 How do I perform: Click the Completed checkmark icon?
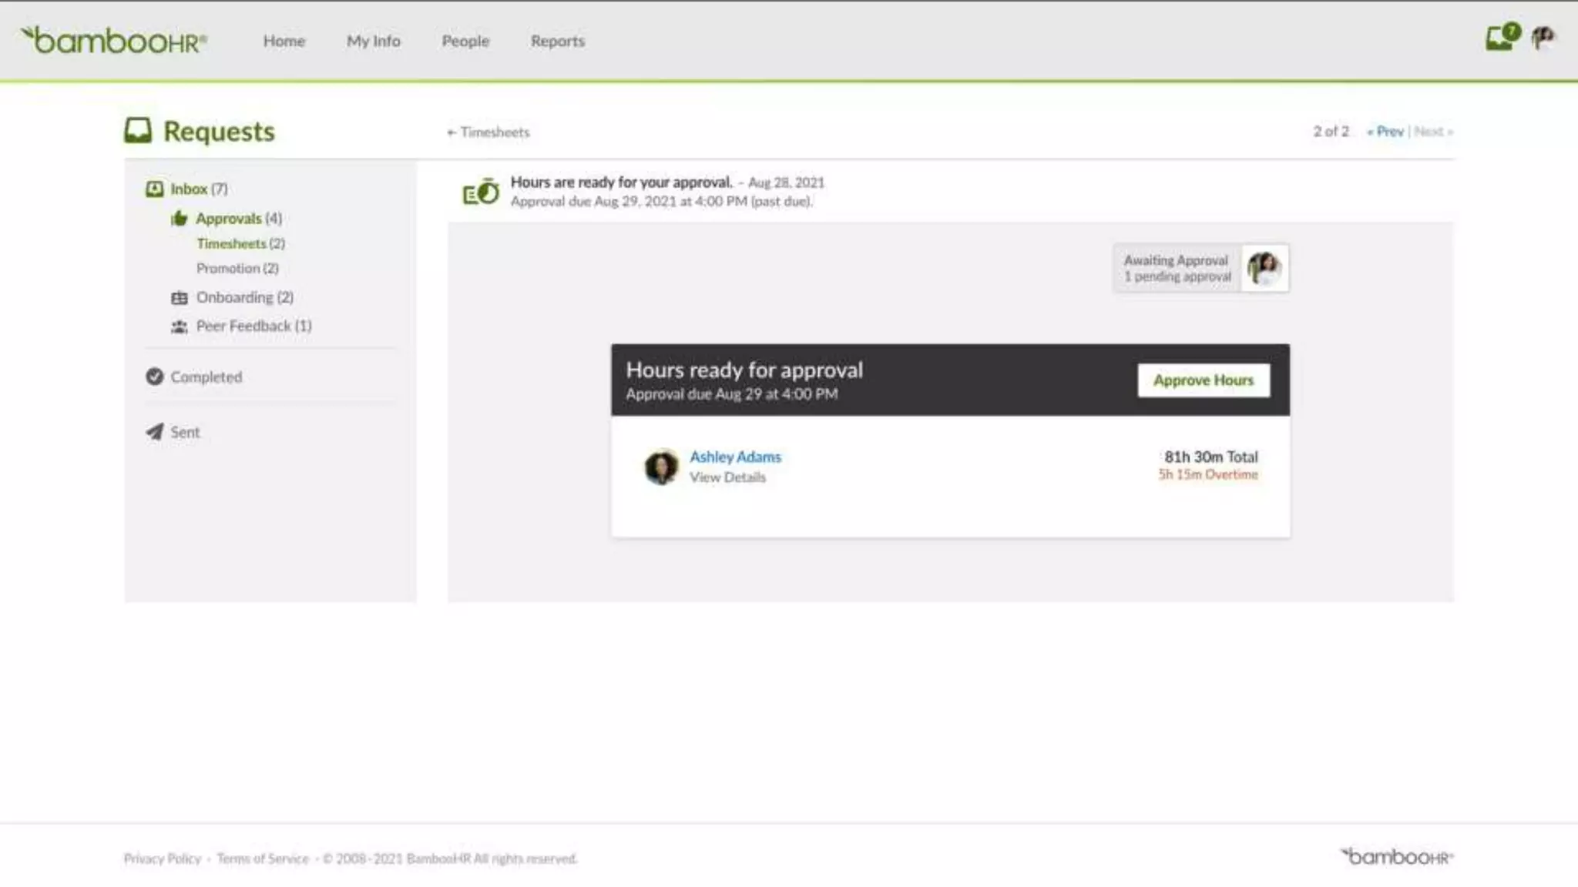(155, 377)
